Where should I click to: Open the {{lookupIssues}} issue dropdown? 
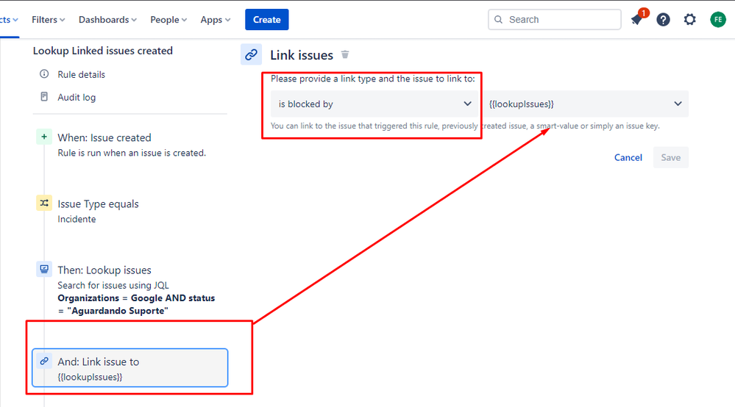pos(585,104)
